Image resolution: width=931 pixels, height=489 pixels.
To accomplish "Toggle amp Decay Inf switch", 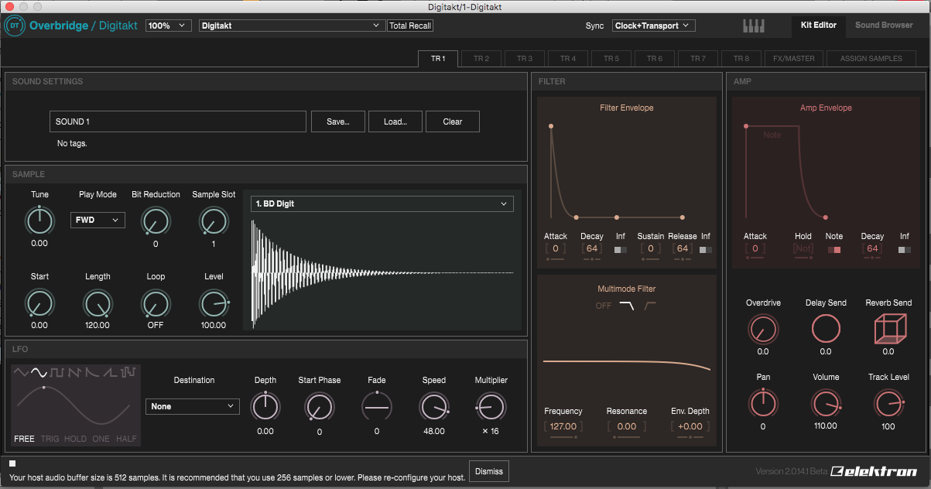I will coord(905,249).
